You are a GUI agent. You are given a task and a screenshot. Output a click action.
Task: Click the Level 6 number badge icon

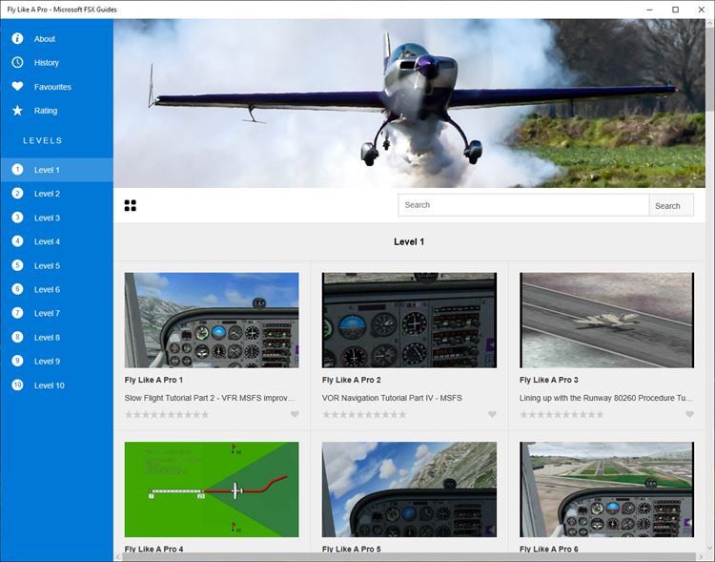tap(17, 289)
